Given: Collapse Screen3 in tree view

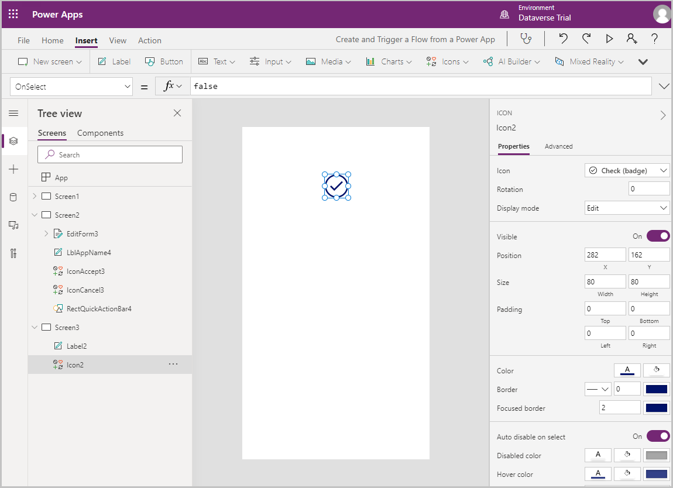Looking at the screenshot, I should point(35,327).
